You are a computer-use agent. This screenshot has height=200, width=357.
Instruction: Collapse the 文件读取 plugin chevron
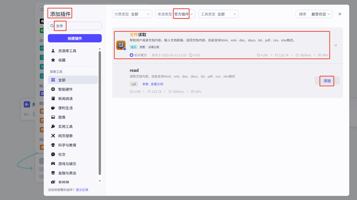point(336,45)
